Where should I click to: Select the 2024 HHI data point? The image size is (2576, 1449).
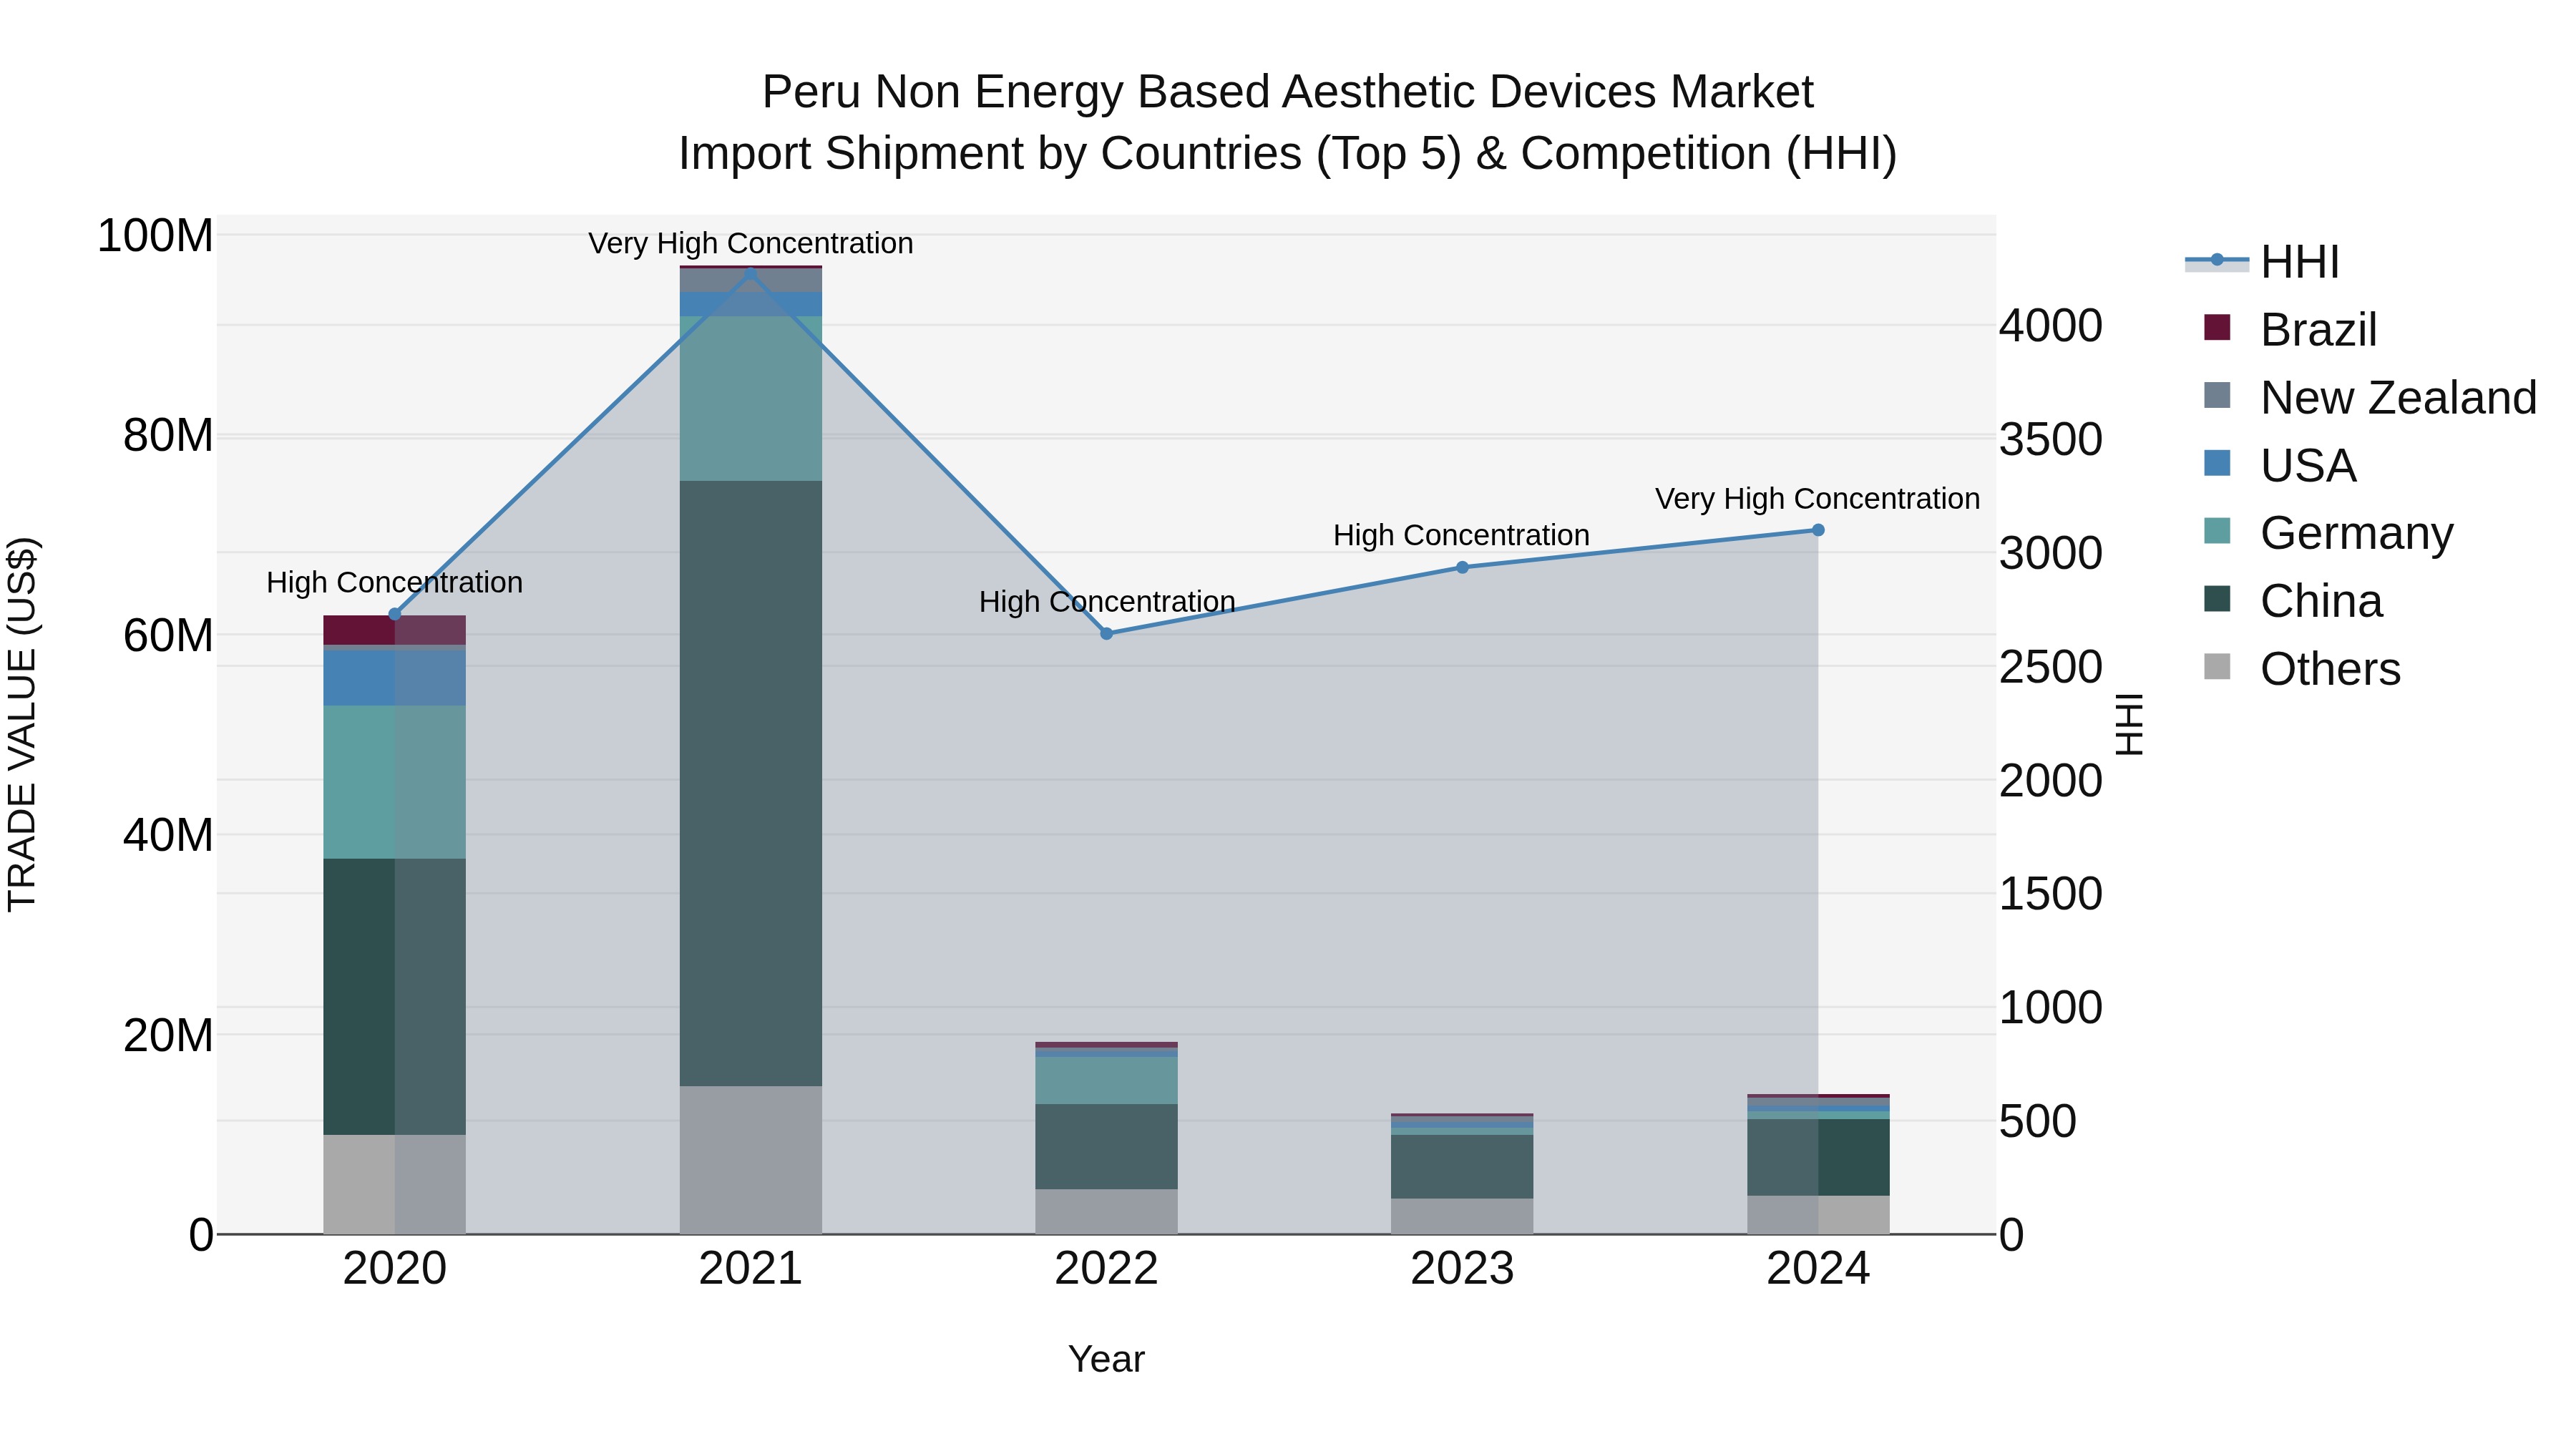pos(1818,530)
